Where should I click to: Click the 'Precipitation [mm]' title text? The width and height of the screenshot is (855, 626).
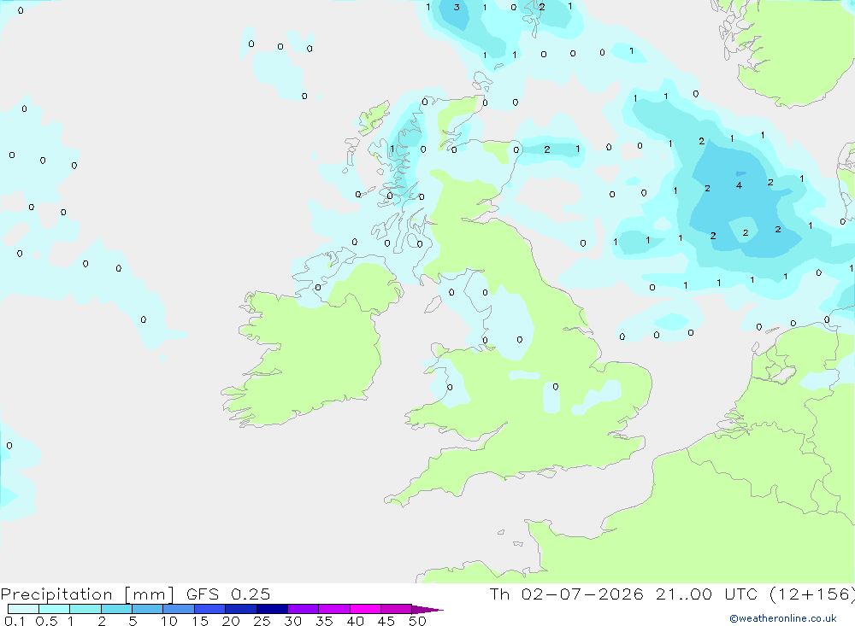click(87, 594)
